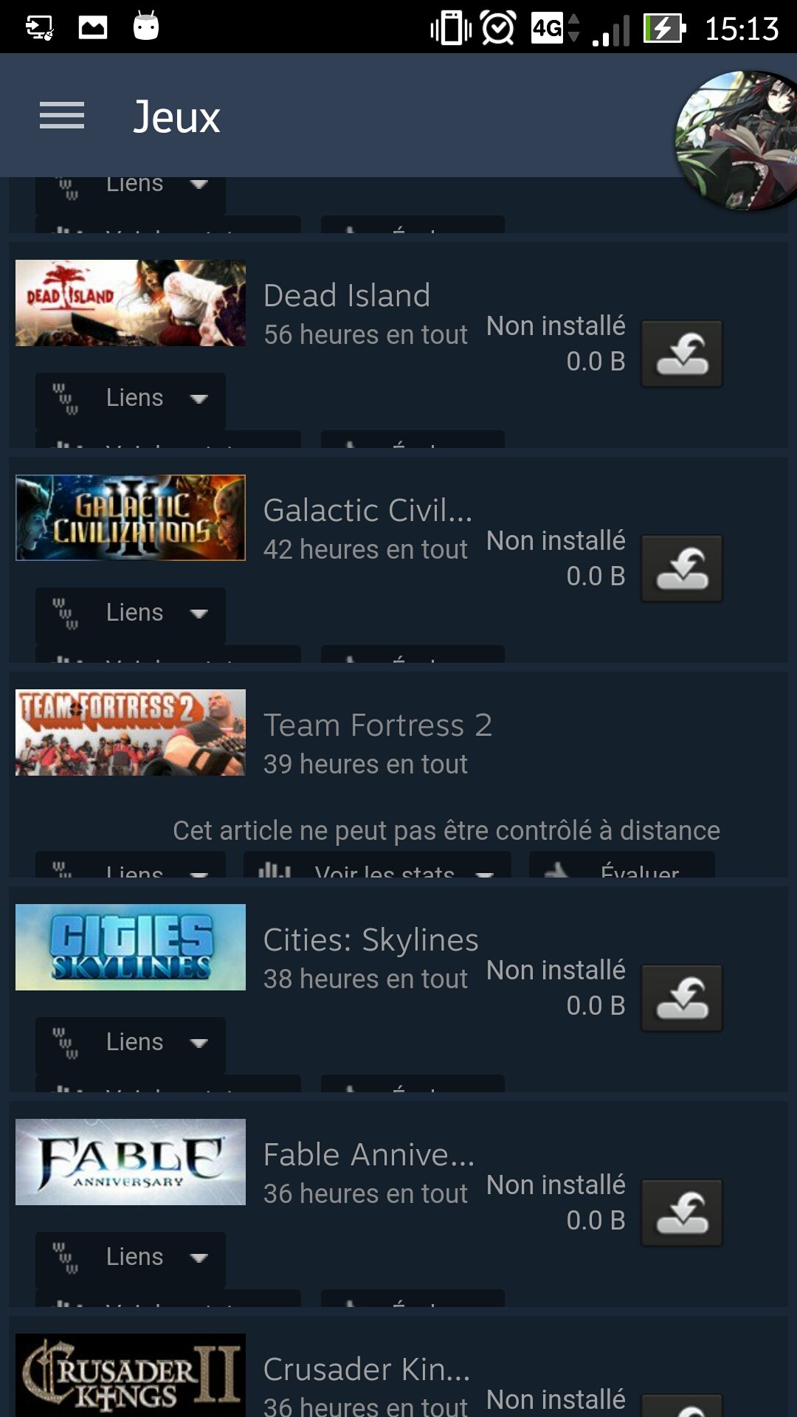Open the Android notification robot icon
Viewport: 797px width, 1417px height.
click(146, 27)
